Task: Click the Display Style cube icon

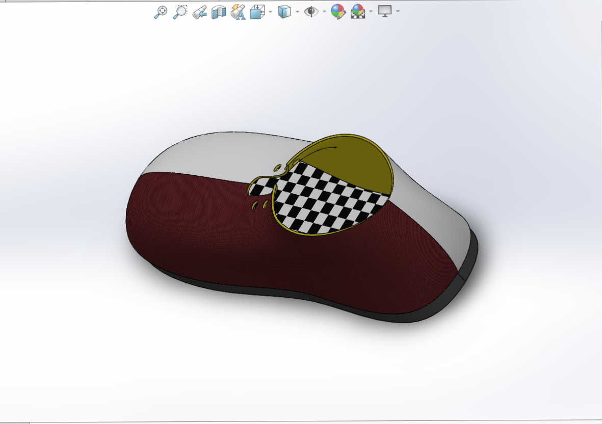Action: [284, 12]
